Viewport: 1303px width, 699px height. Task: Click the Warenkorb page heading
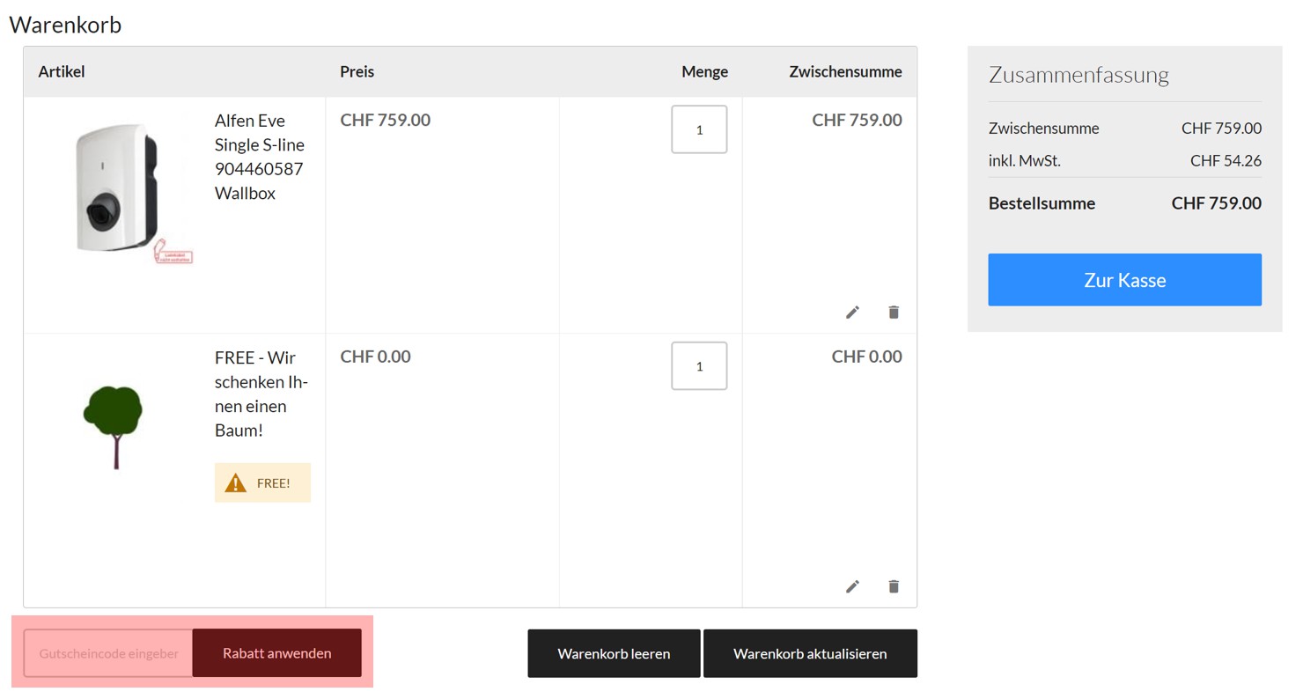point(65,25)
